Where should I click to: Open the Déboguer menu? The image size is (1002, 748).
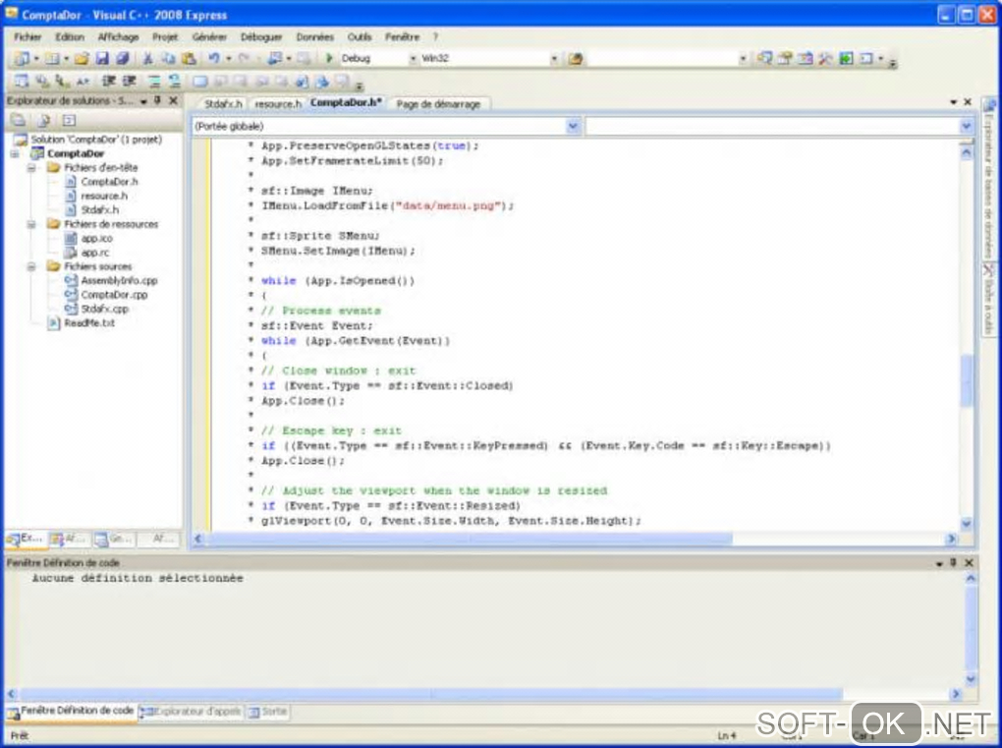(260, 36)
